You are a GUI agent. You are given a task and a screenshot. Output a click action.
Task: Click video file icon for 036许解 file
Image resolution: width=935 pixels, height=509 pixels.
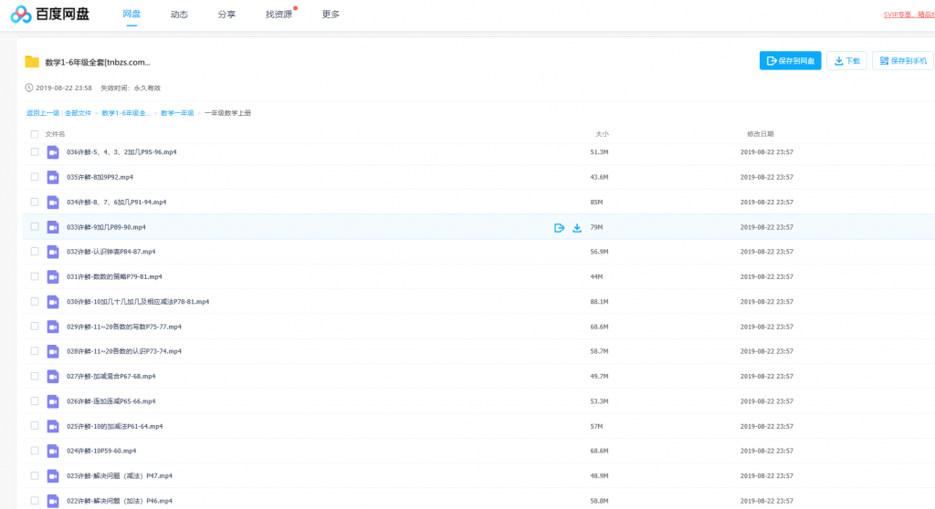click(53, 152)
